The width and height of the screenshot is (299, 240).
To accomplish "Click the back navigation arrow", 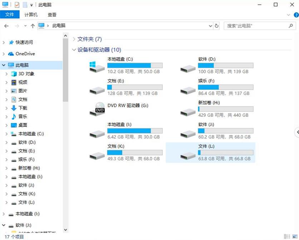I will [x=6, y=26].
